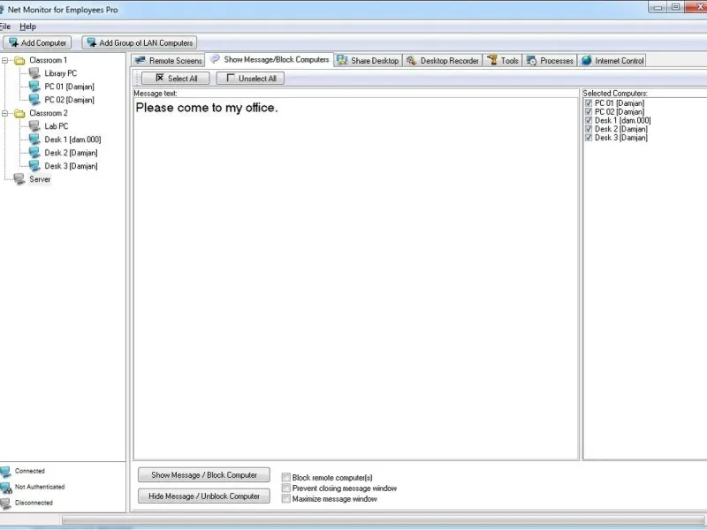Click the Add Computer button
Viewport: 707px width, 530px height.
coord(37,42)
